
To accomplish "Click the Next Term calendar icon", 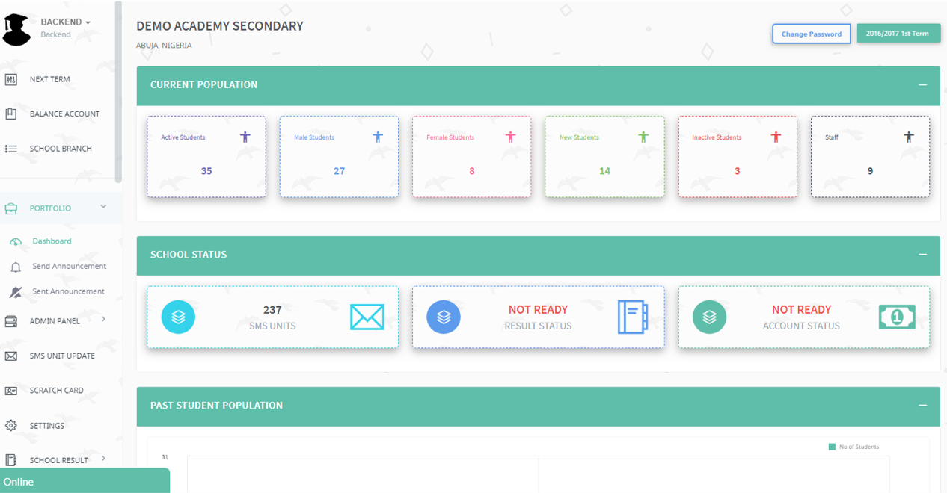I will 12,78.
